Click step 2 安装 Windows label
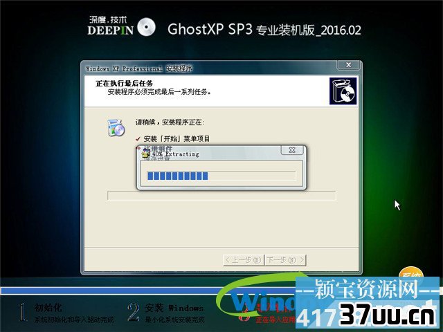This screenshot has width=443, height=332. coord(174,308)
